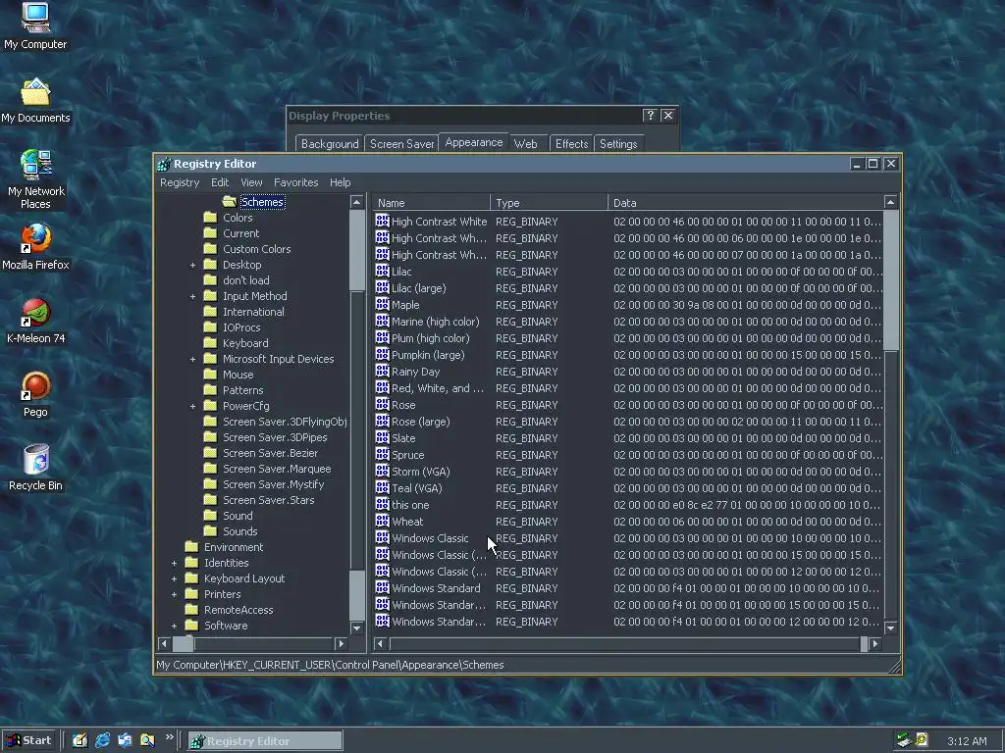Image resolution: width=1005 pixels, height=753 pixels.
Task: Click the fourth quick launch icon with magnifier
Action: click(147, 740)
